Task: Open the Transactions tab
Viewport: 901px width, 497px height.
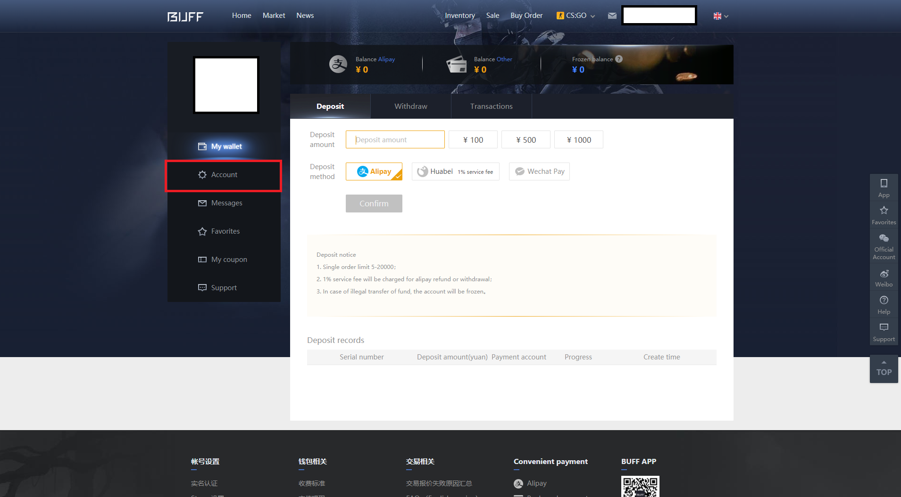Action: [x=492, y=106]
